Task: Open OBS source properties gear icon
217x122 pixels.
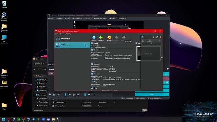Action: pos(78,95)
